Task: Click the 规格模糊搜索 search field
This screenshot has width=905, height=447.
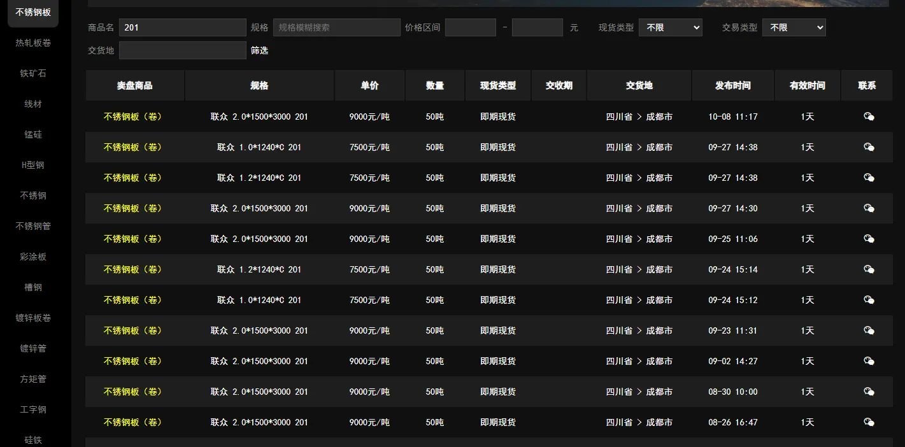Action: (336, 27)
